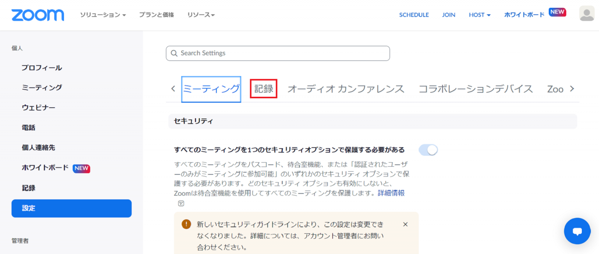Open the ソリューション dropdown

tap(103, 15)
